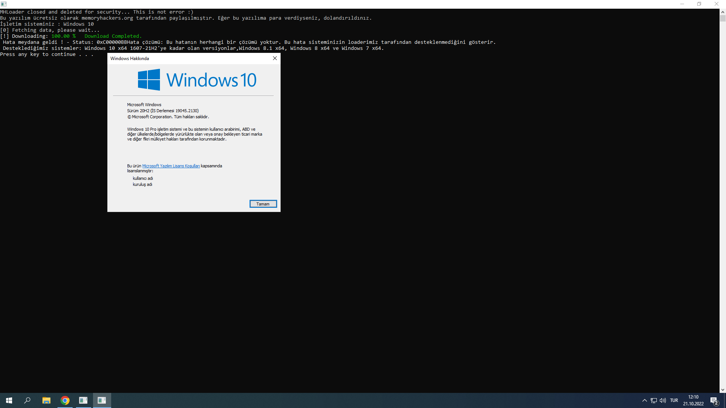The image size is (726, 408).
Task: Minimize the console window
Action: [x=682, y=4]
